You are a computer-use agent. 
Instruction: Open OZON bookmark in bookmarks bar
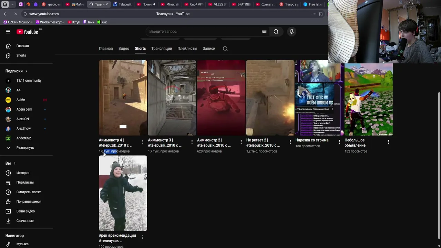[18, 22]
